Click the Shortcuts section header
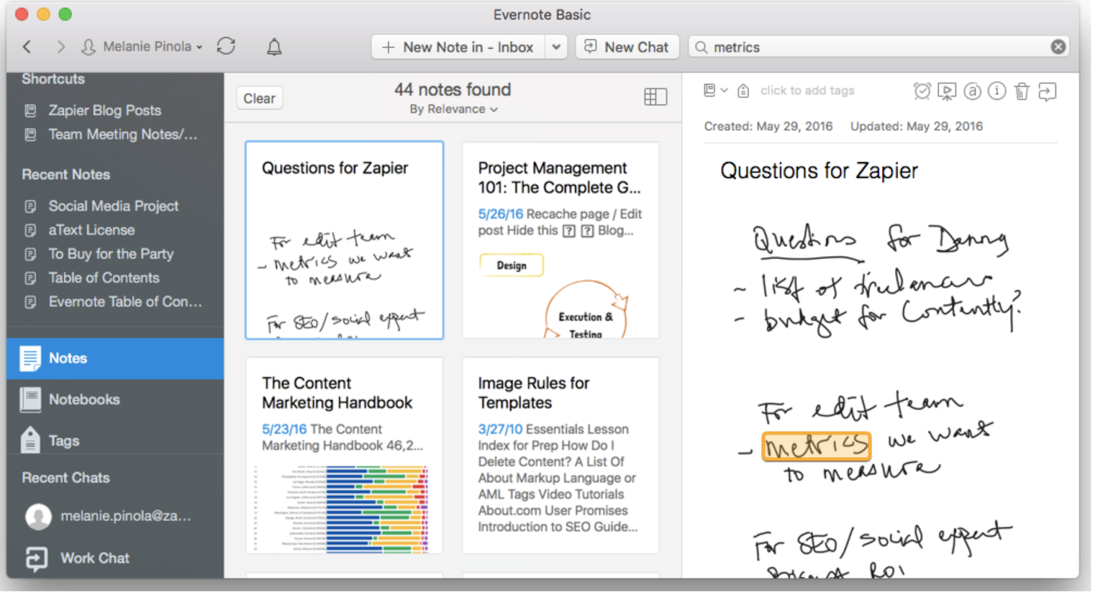 pyautogui.click(x=53, y=79)
